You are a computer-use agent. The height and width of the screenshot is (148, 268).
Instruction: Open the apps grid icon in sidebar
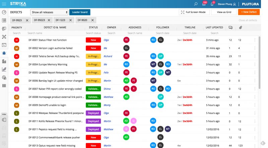point(4,86)
